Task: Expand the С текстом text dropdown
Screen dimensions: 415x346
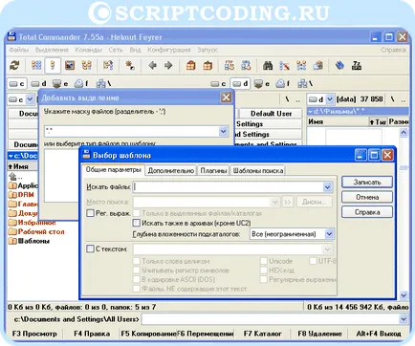Action: (327, 249)
